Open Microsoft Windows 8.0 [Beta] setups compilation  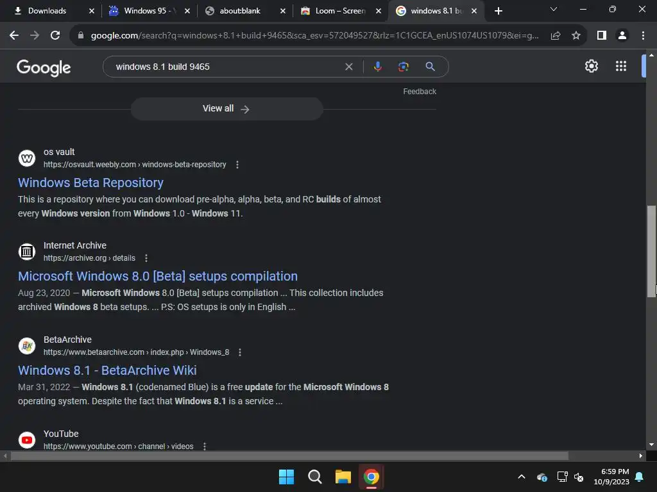(158, 277)
